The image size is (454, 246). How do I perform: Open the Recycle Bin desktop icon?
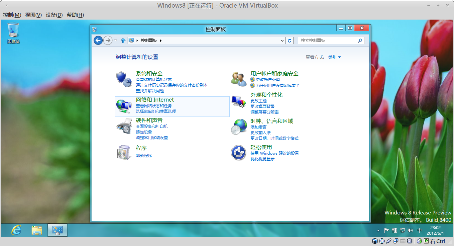[x=13, y=33]
